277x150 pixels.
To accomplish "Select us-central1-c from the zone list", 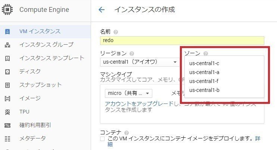I will pos(204,63).
